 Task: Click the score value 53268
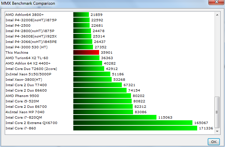(119, 79)
